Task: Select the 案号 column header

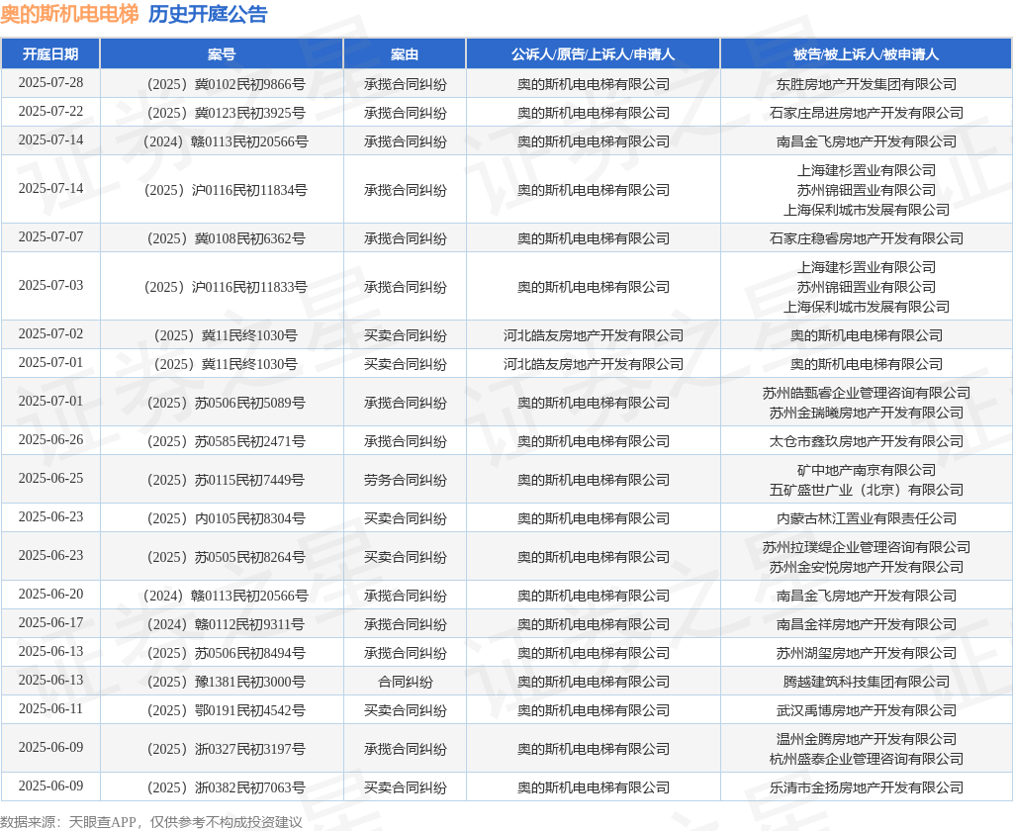Action: (222, 54)
